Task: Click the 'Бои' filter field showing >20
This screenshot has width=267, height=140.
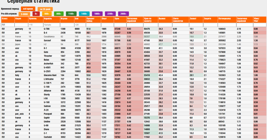Action: coord(79,25)
